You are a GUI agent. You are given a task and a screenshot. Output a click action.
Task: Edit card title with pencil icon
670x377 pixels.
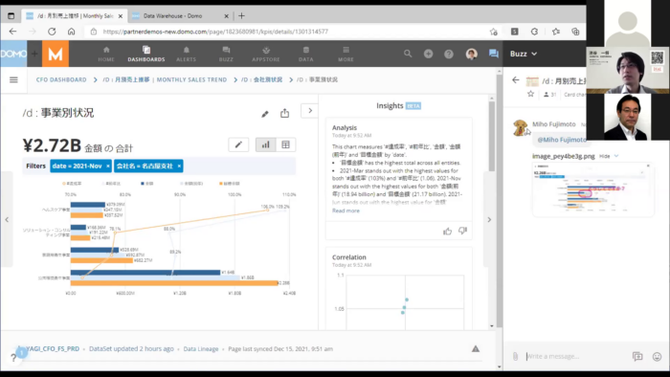[x=265, y=114]
